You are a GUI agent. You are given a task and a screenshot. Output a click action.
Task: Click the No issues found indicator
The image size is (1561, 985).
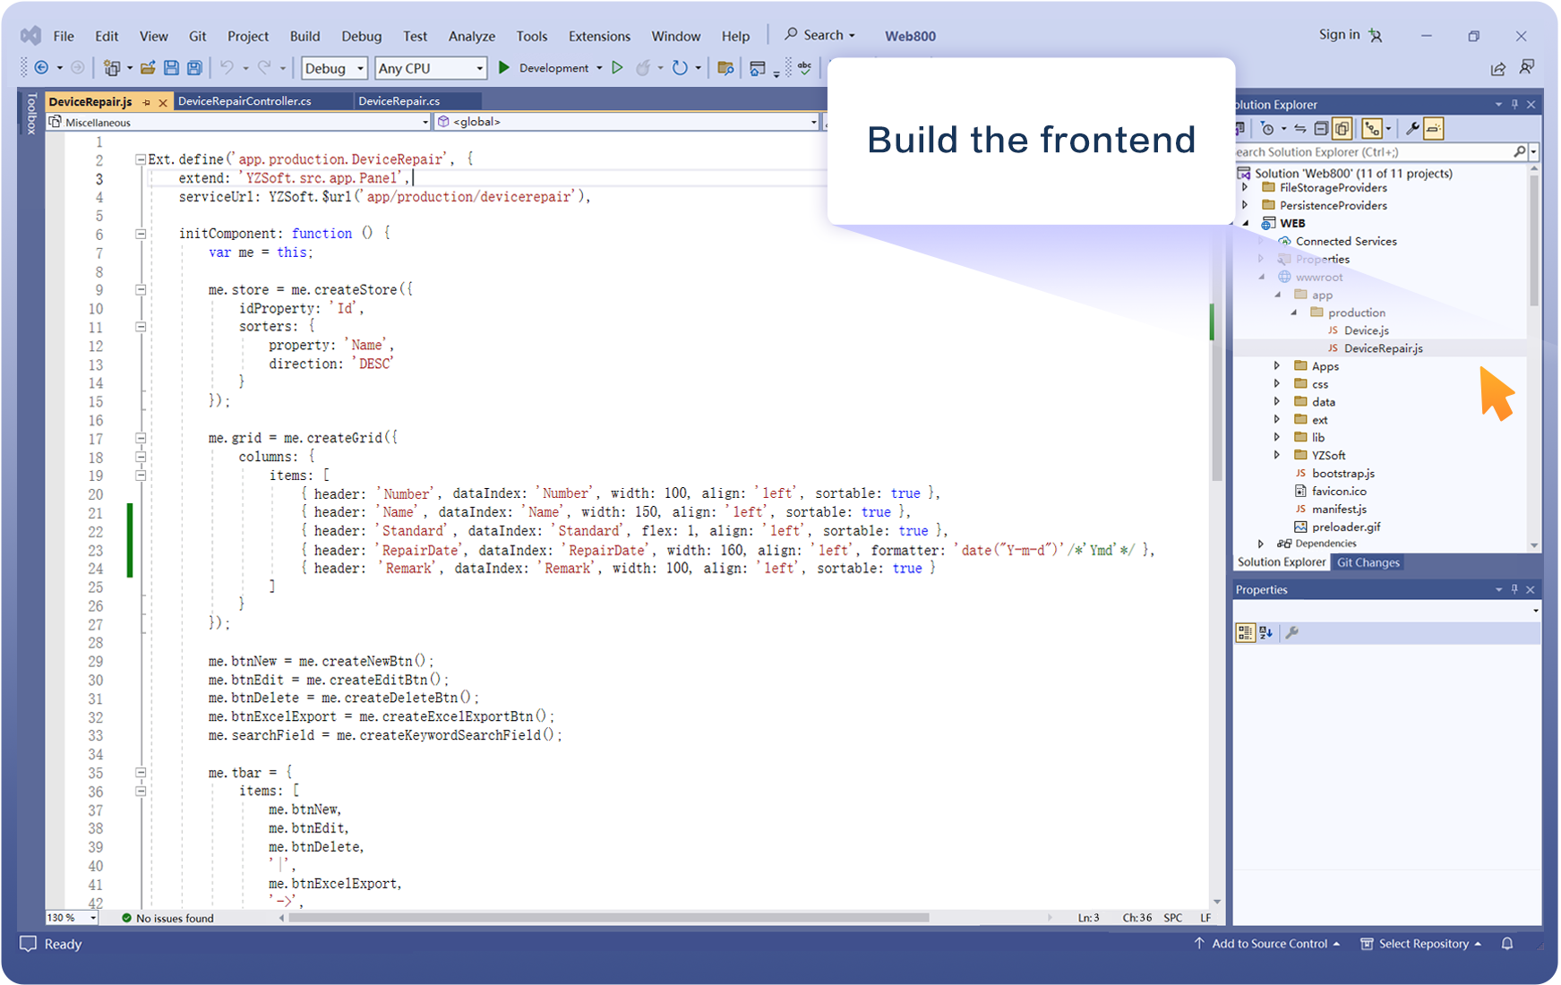pos(167,918)
